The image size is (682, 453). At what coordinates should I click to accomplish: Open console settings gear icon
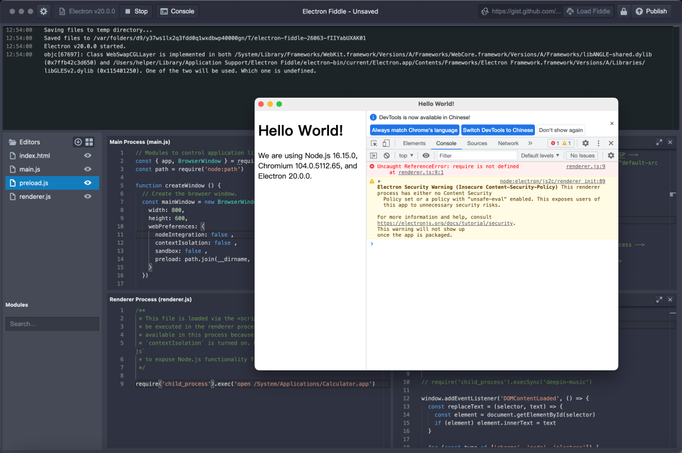611,156
